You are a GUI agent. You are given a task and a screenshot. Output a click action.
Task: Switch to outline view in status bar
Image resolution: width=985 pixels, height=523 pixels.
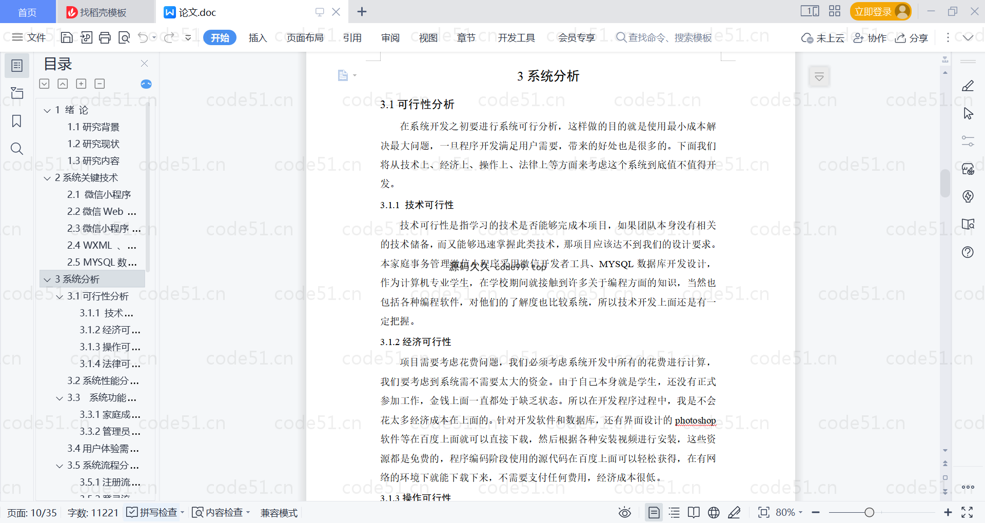pyautogui.click(x=674, y=512)
